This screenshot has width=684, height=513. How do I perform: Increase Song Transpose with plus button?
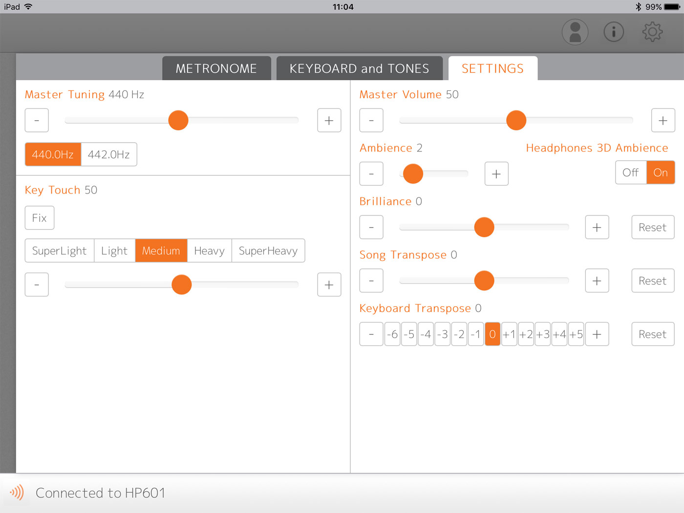point(597,280)
